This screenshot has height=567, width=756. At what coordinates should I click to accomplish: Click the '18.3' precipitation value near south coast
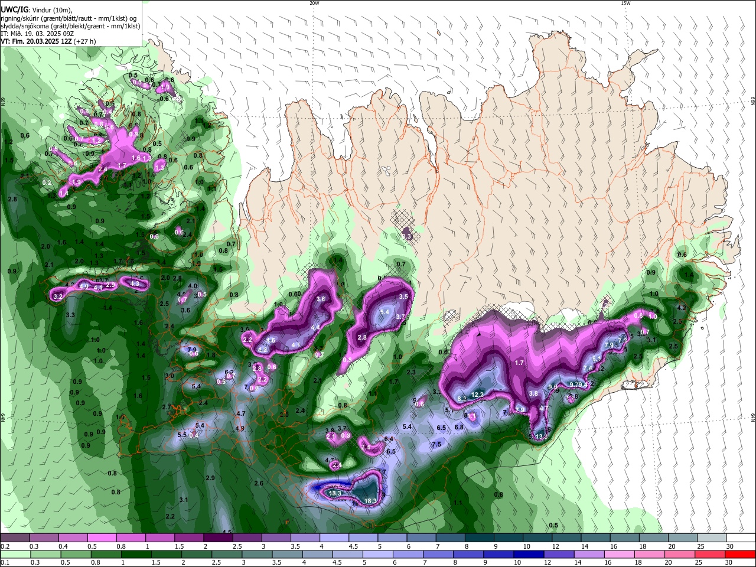(x=370, y=501)
